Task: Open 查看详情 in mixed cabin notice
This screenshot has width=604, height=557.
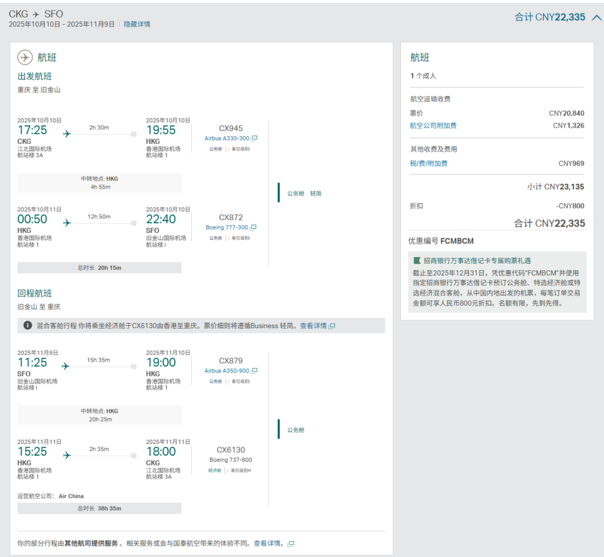Action: [313, 326]
